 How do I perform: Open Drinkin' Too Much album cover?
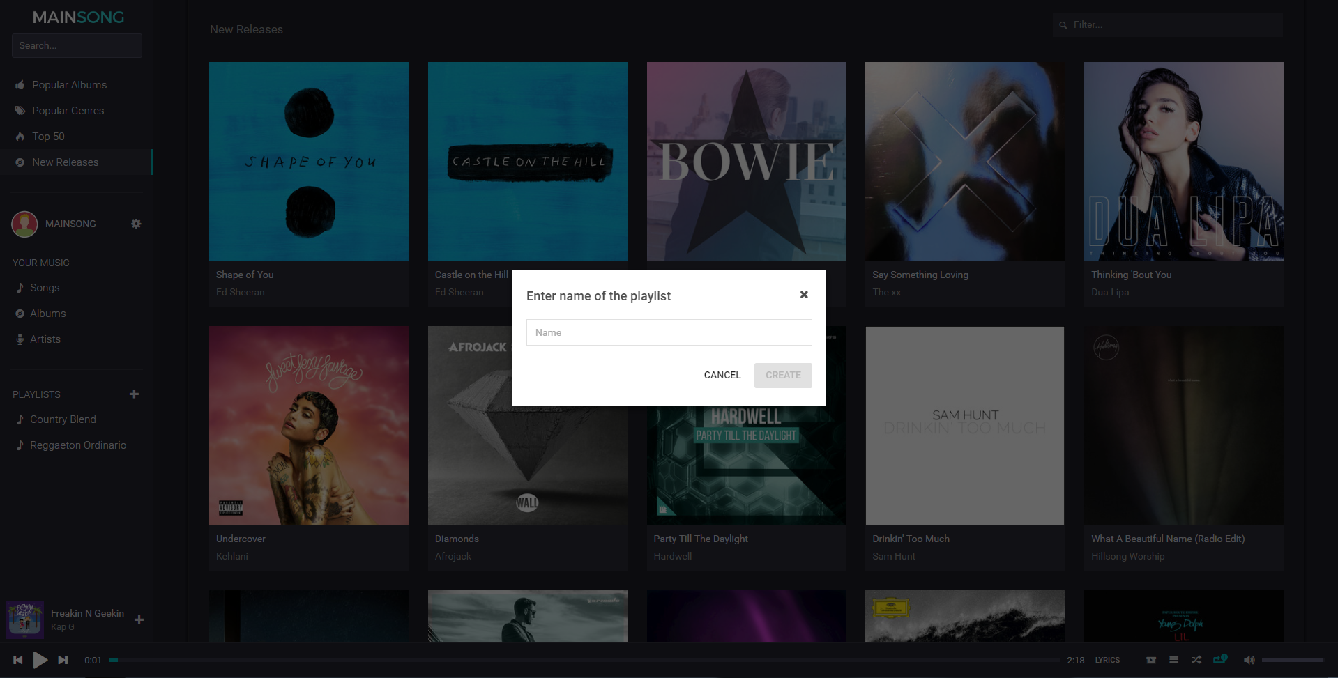point(965,426)
